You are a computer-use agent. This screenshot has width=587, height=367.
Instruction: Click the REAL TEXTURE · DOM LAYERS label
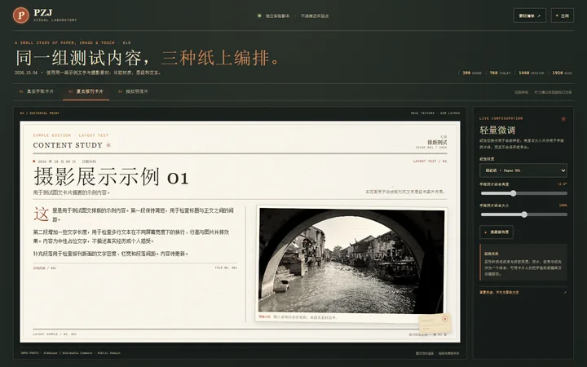(x=435, y=113)
